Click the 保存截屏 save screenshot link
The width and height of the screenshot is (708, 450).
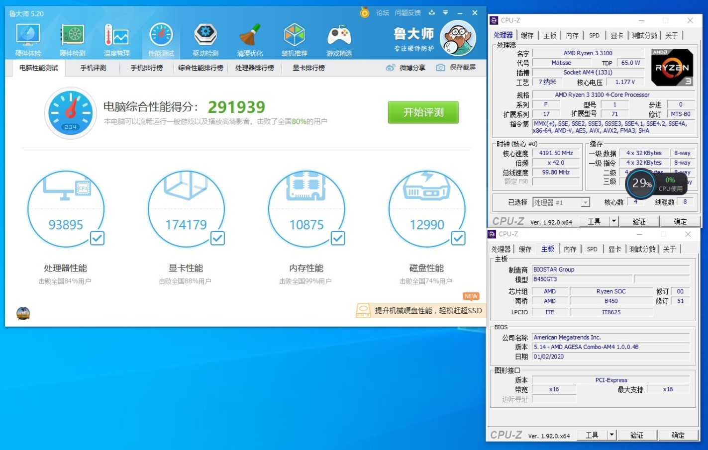coord(463,68)
